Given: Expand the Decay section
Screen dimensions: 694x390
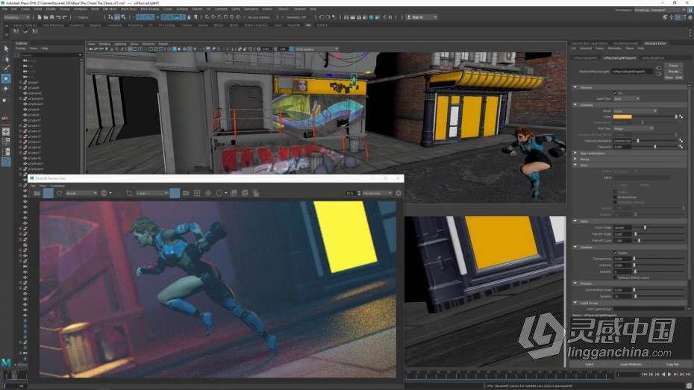Looking at the screenshot, I should pos(575,159).
